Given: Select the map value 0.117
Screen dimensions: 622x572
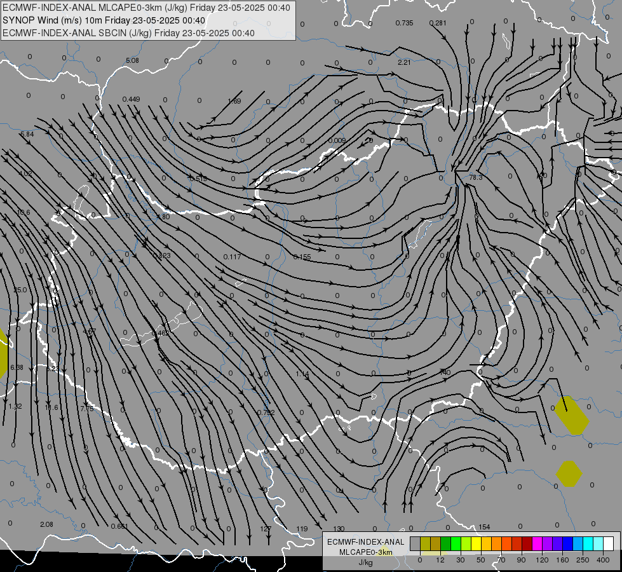Looking at the screenshot, I should [x=232, y=257].
